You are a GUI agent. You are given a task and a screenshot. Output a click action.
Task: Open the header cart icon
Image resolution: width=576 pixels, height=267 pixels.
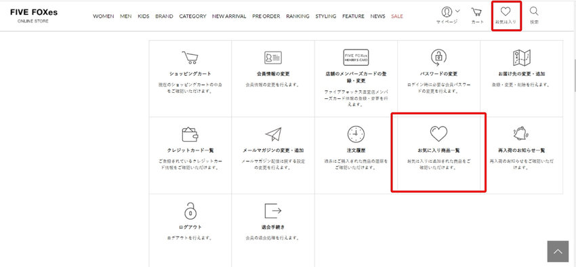pos(477,12)
